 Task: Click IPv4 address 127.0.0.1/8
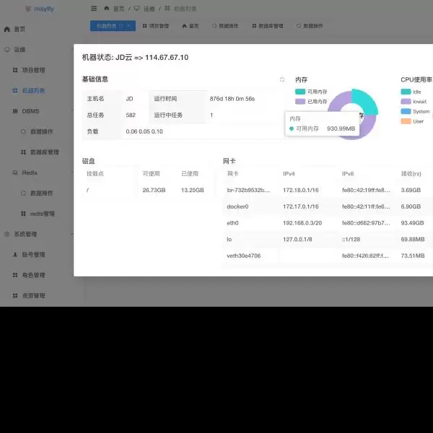(297, 239)
